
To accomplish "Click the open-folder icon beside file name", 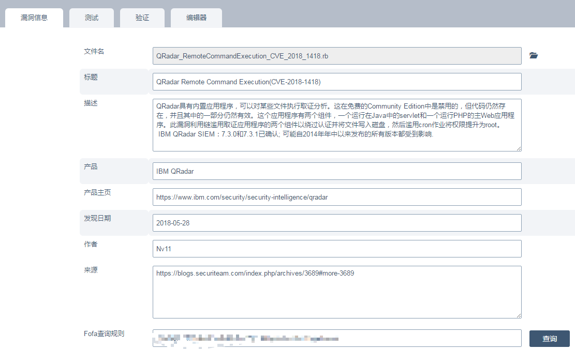I will click(534, 56).
